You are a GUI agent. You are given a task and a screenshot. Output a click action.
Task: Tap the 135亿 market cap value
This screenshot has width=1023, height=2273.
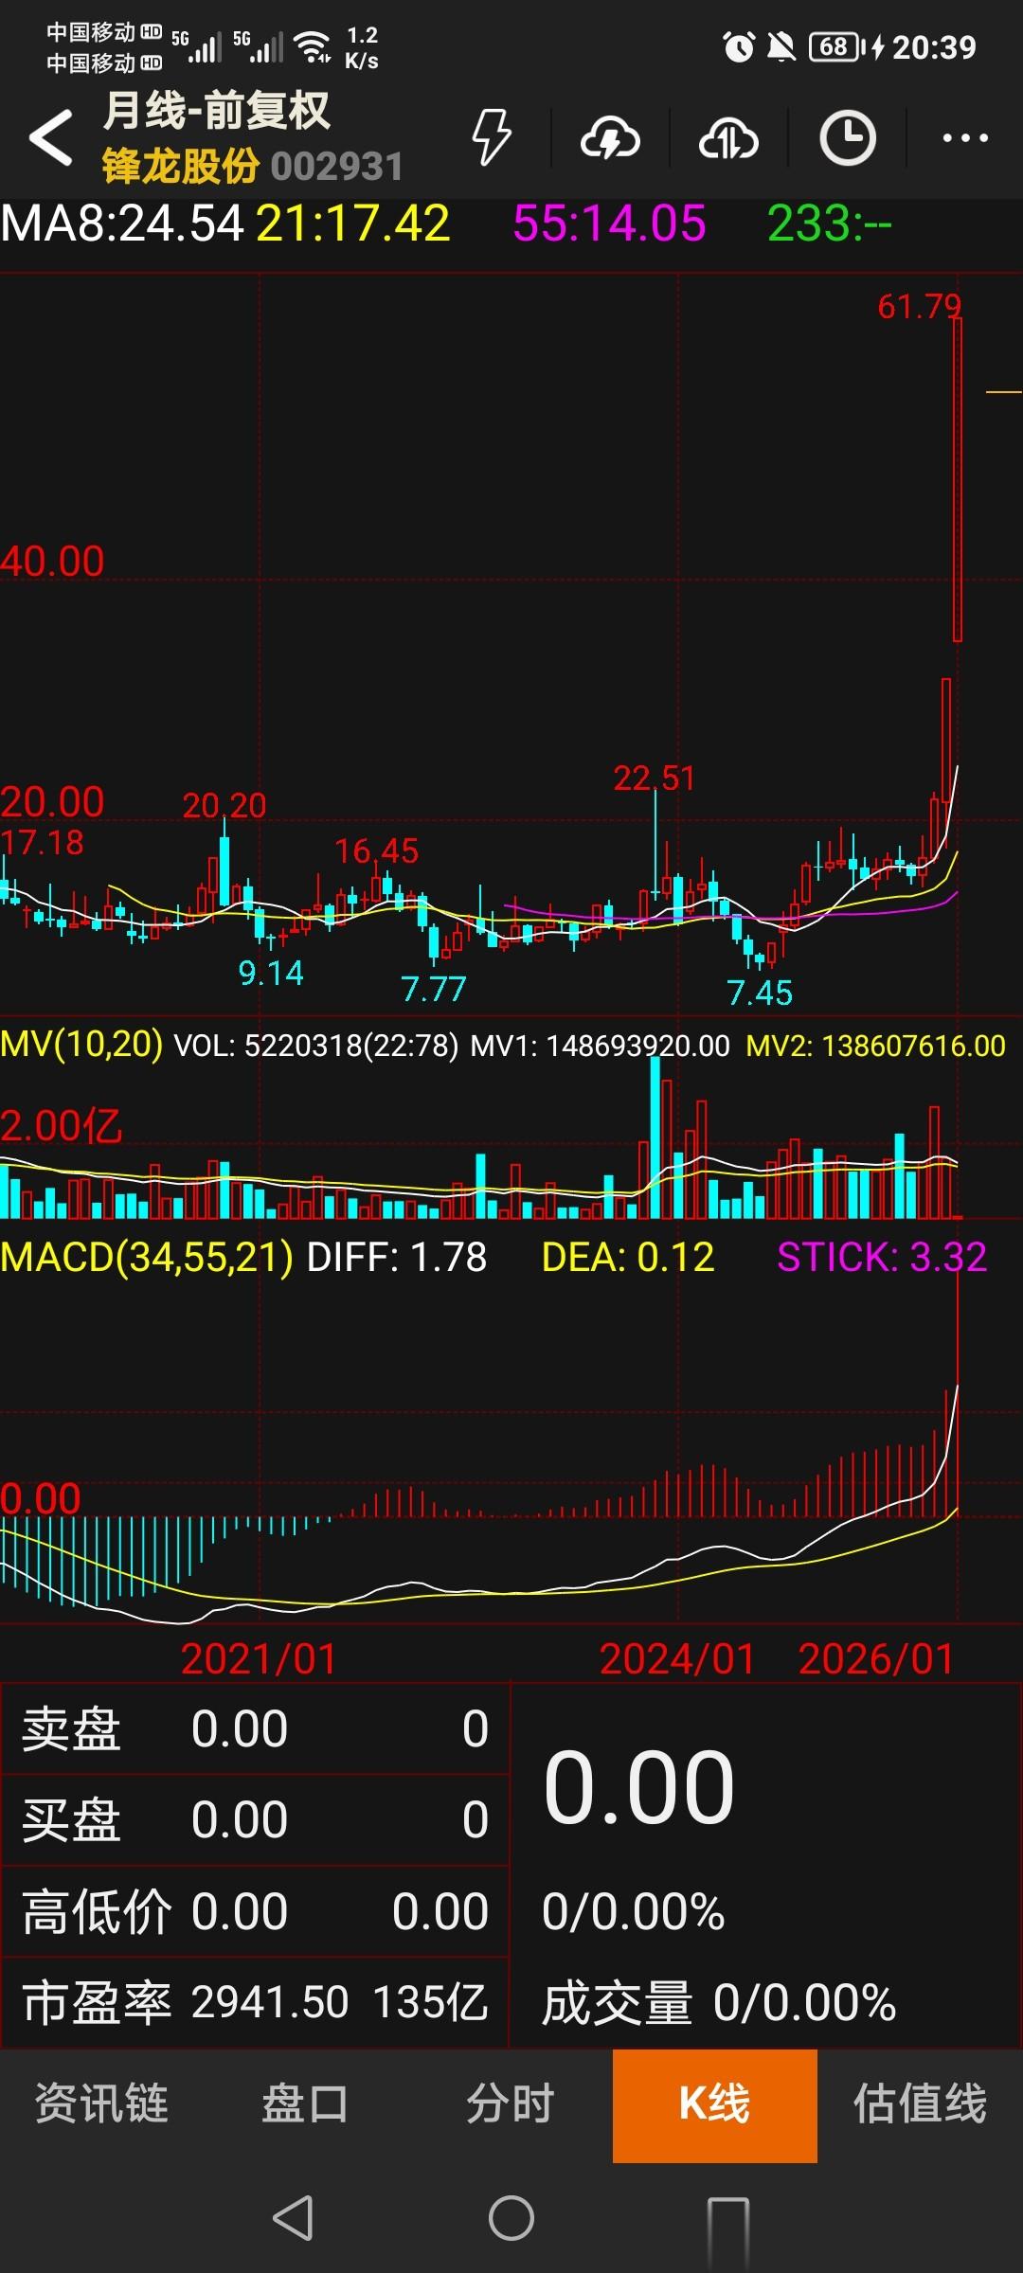pos(431,2002)
